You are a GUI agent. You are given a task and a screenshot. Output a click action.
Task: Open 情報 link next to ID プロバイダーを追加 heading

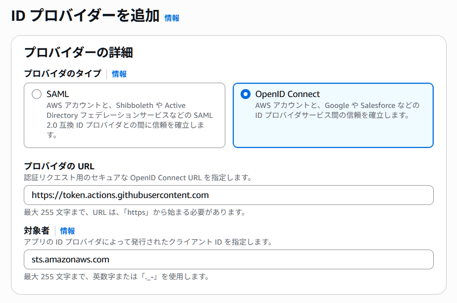tap(172, 18)
